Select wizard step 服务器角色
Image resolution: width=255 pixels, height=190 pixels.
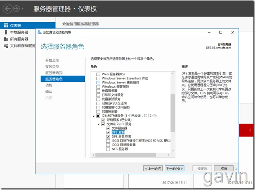pos(63,79)
